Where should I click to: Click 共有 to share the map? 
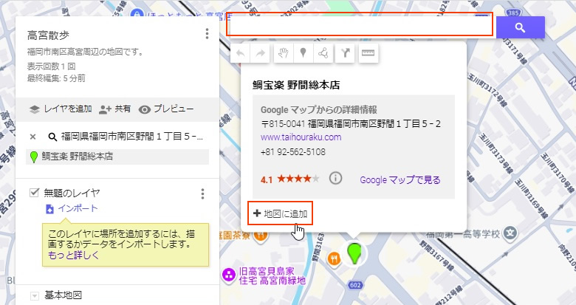pos(115,109)
